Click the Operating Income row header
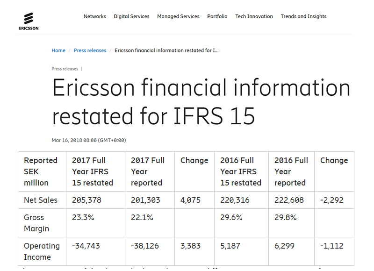The width and height of the screenshot is (374, 271). point(42,251)
